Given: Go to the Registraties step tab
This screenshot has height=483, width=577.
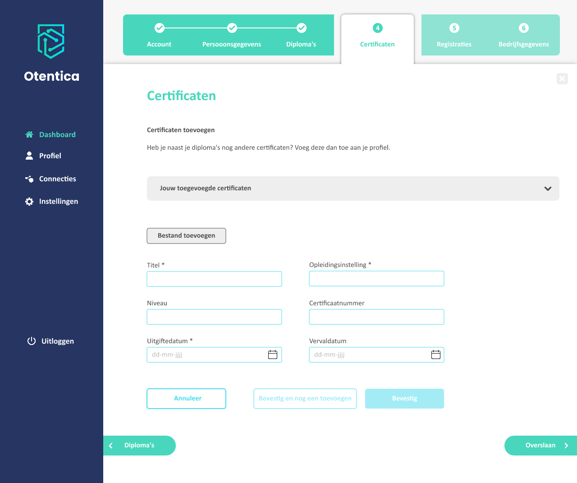Looking at the screenshot, I should point(454,35).
